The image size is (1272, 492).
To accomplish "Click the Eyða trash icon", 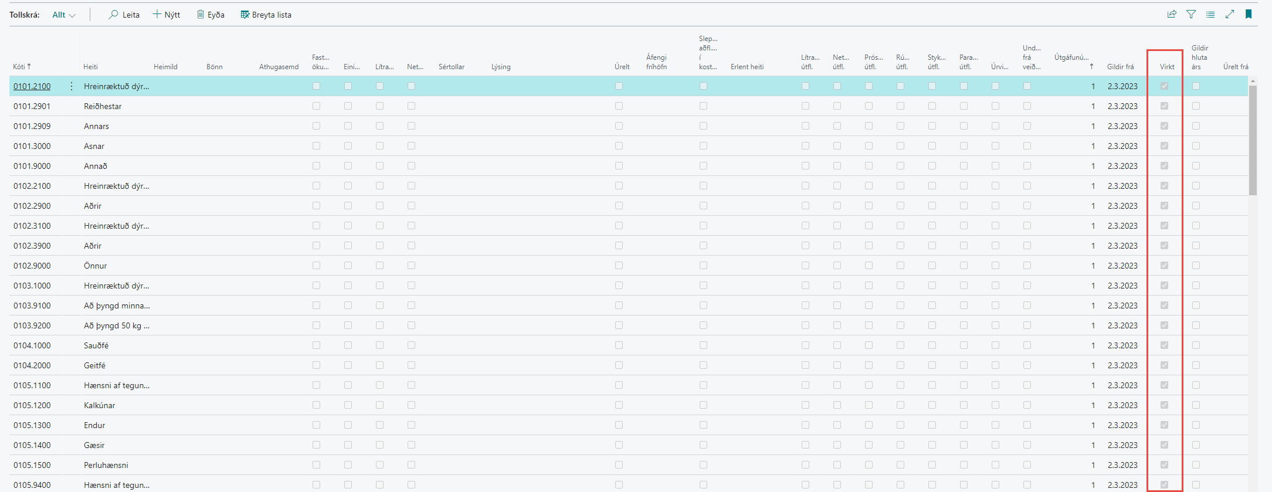I will pos(201,15).
